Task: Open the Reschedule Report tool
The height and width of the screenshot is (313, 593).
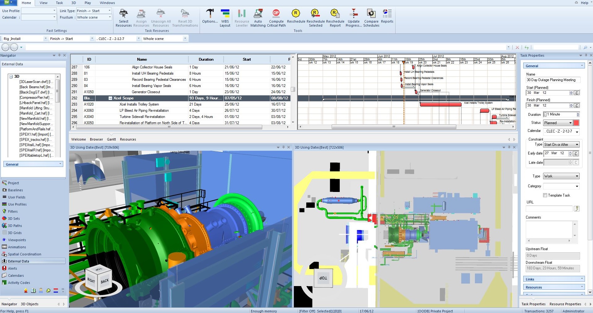Action: click(335, 18)
